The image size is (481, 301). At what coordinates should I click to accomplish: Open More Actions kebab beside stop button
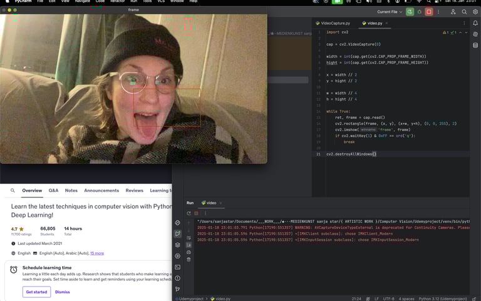(x=438, y=12)
